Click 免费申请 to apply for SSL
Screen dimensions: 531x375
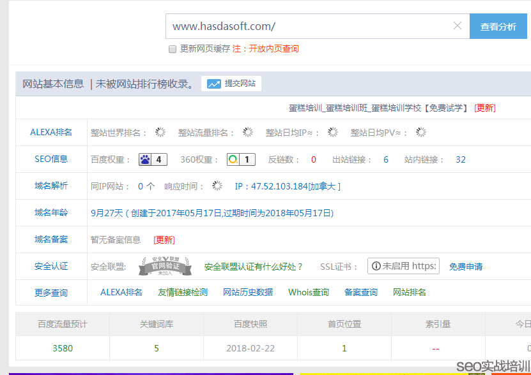pos(465,266)
